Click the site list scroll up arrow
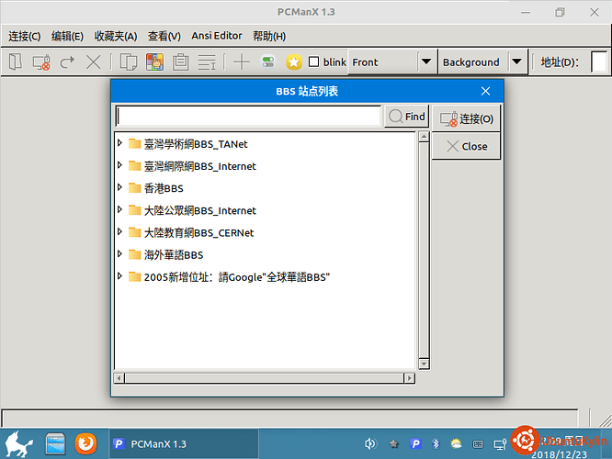612x459 pixels. pos(424,136)
